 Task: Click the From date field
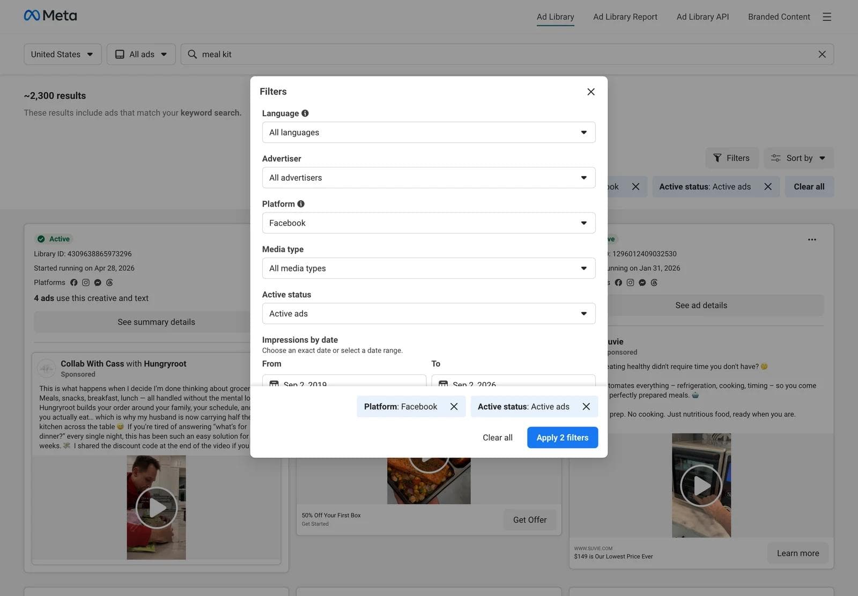(344, 380)
